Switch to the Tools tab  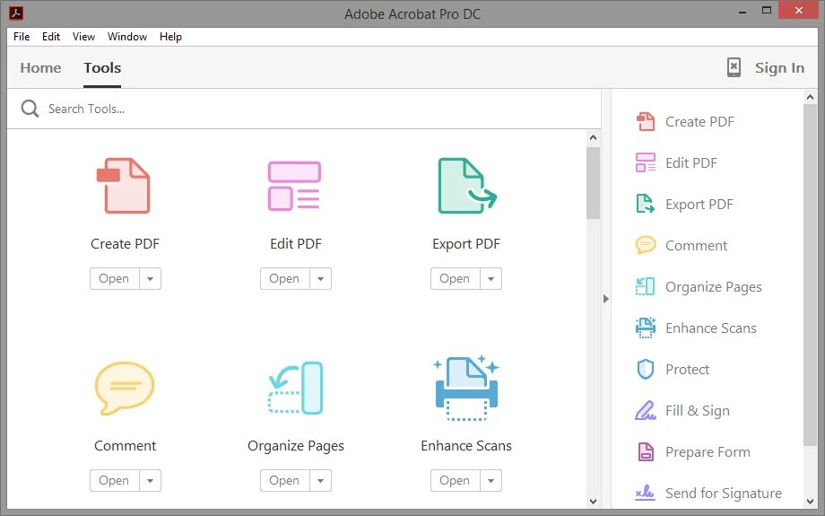[102, 68]
